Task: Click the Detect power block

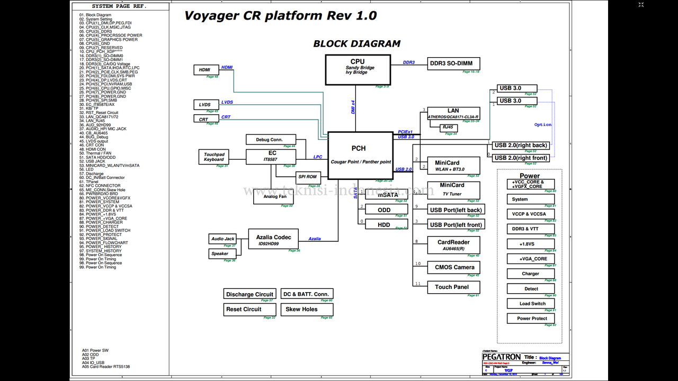Action: (531, 289)
